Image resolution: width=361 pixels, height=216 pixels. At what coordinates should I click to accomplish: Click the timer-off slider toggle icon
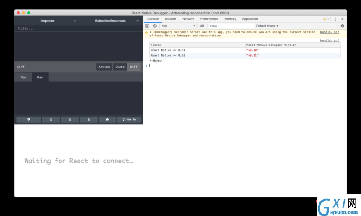click(x=51, y=119)
